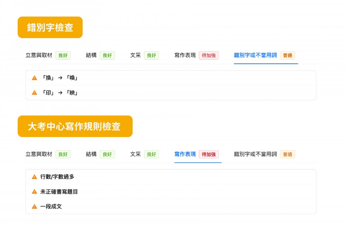The image size is (346, 231).
Task: Click the 「換」→「喚」 correction text
Action: (59, 78)
